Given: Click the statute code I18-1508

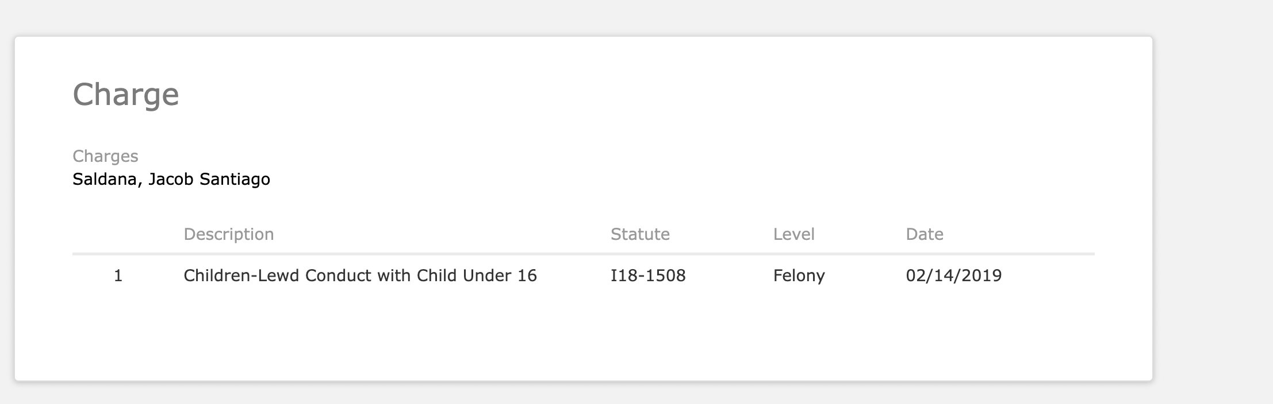Looking at the screenshot, I should [x=648, y=276].
